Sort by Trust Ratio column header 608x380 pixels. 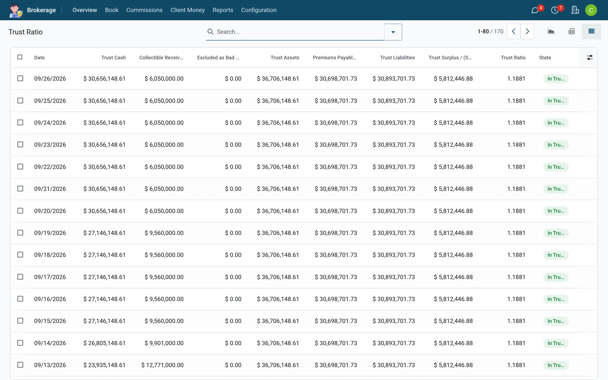(x=513, y=58)
